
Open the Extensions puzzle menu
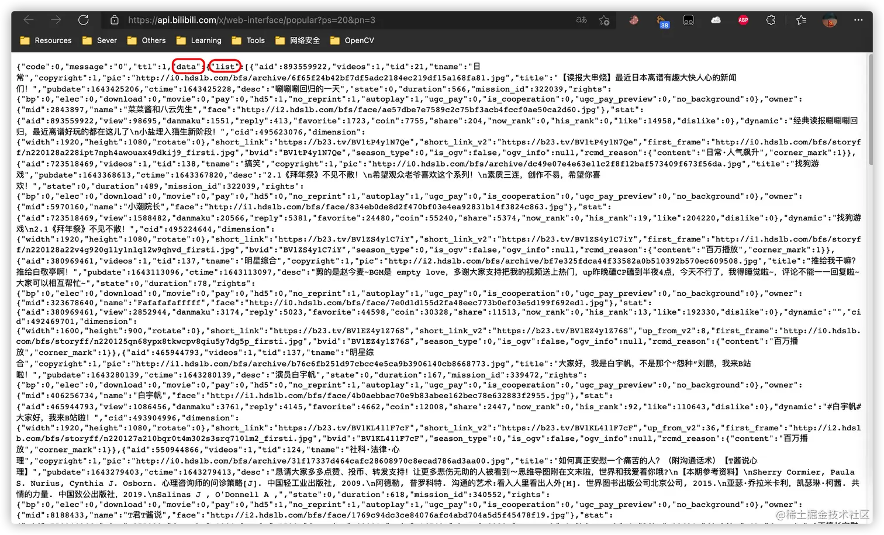(771, 20)
